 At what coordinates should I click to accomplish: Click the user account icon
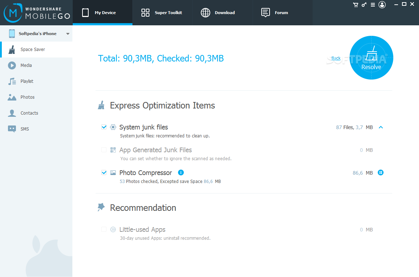coord(382,5)
